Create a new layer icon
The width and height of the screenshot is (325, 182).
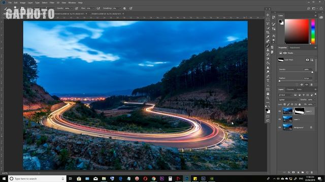(x=307, y=172)
